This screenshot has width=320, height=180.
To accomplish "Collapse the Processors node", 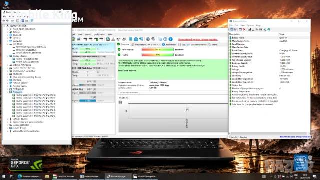I will [x=8, y=92].
